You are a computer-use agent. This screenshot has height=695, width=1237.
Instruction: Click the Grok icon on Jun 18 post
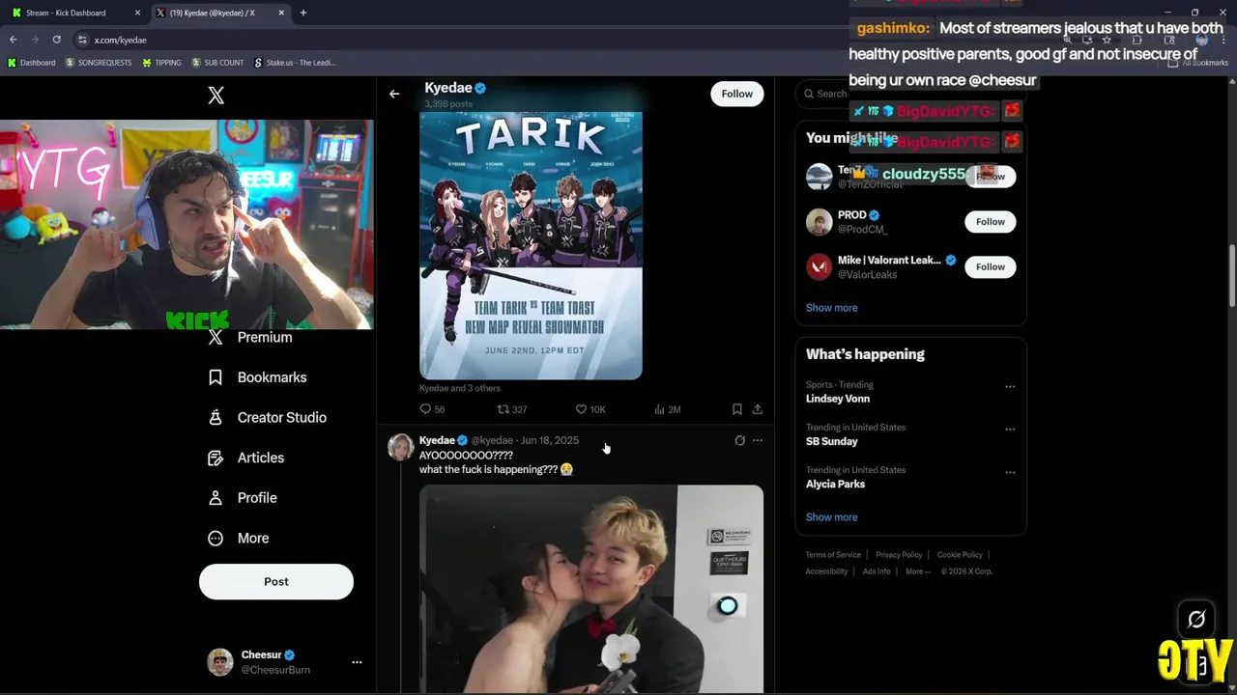point(740,440)
